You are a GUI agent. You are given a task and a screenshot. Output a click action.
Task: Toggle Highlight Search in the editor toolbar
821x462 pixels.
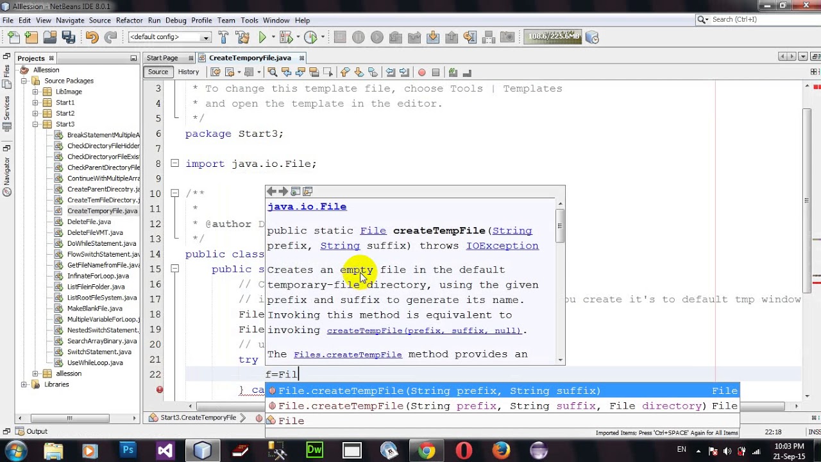[314, 72]
